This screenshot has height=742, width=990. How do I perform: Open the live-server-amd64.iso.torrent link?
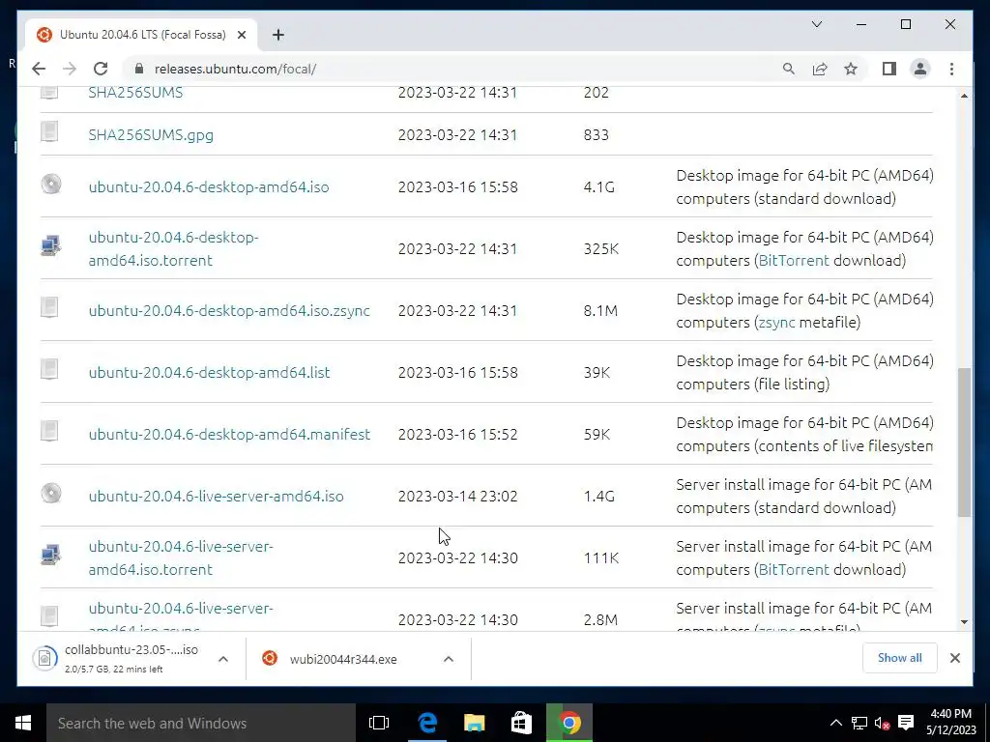click(x=181, y=557)
